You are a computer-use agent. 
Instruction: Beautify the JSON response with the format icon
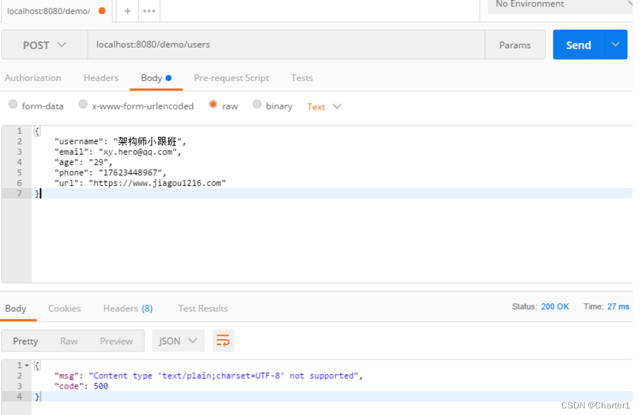pyautogui.click(x=223, y=340)
